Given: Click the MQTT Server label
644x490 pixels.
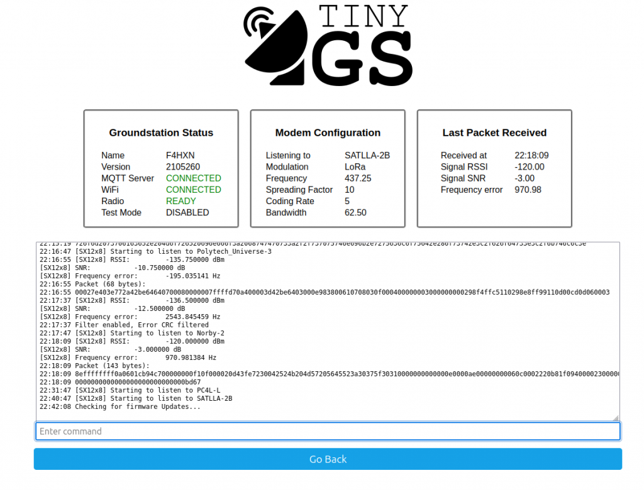Looking at the screenshot, I should click(x=128, y=178).
